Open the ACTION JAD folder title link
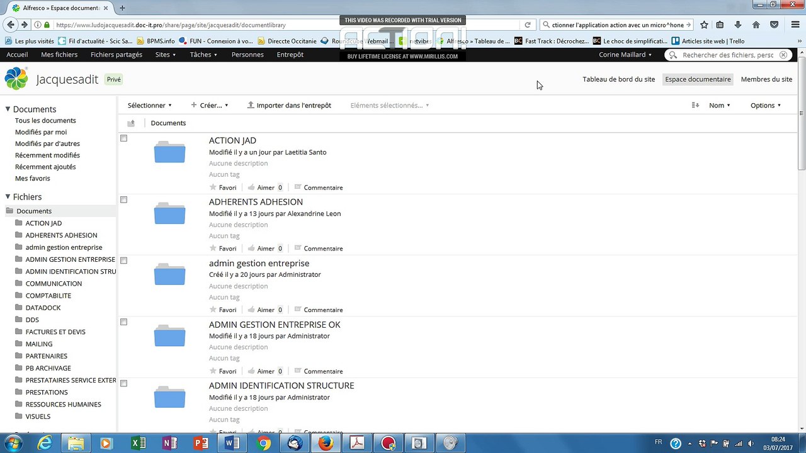The image size is (806, 453). (232, 140)
